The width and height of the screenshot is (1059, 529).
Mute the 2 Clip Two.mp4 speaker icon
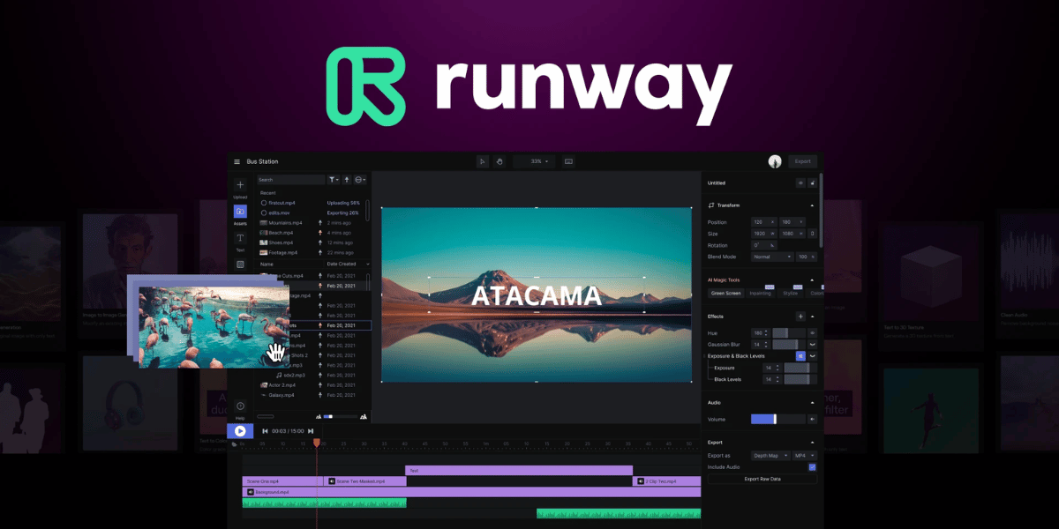coord(641,481)
